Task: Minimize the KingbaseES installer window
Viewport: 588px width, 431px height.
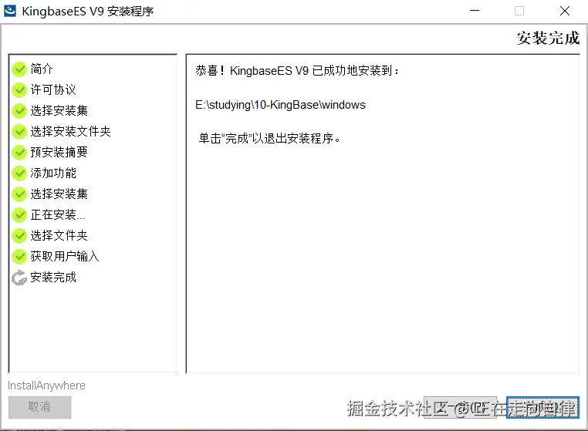Action: 475,11
